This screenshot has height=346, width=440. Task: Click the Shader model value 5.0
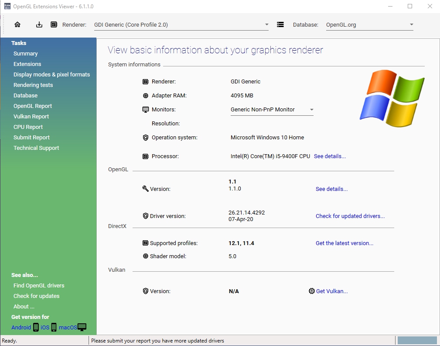click(x=232, y=256)
